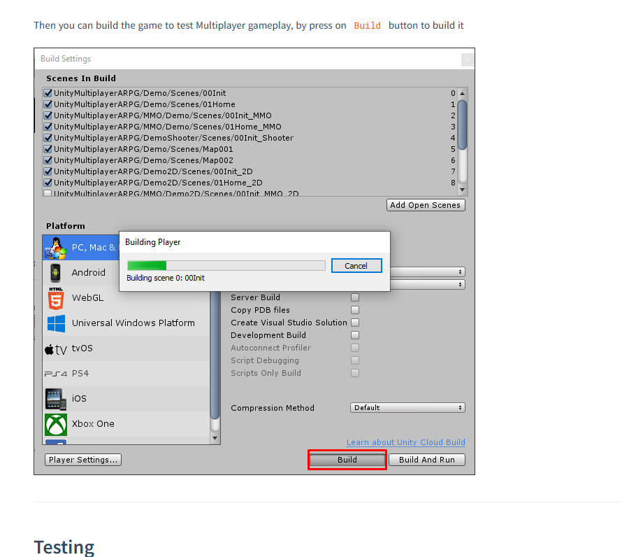Screen dimensions: 622x557
Task: Open the lower dropdown above Server Build
Action: pyautogui.click(x=428, y=285)
